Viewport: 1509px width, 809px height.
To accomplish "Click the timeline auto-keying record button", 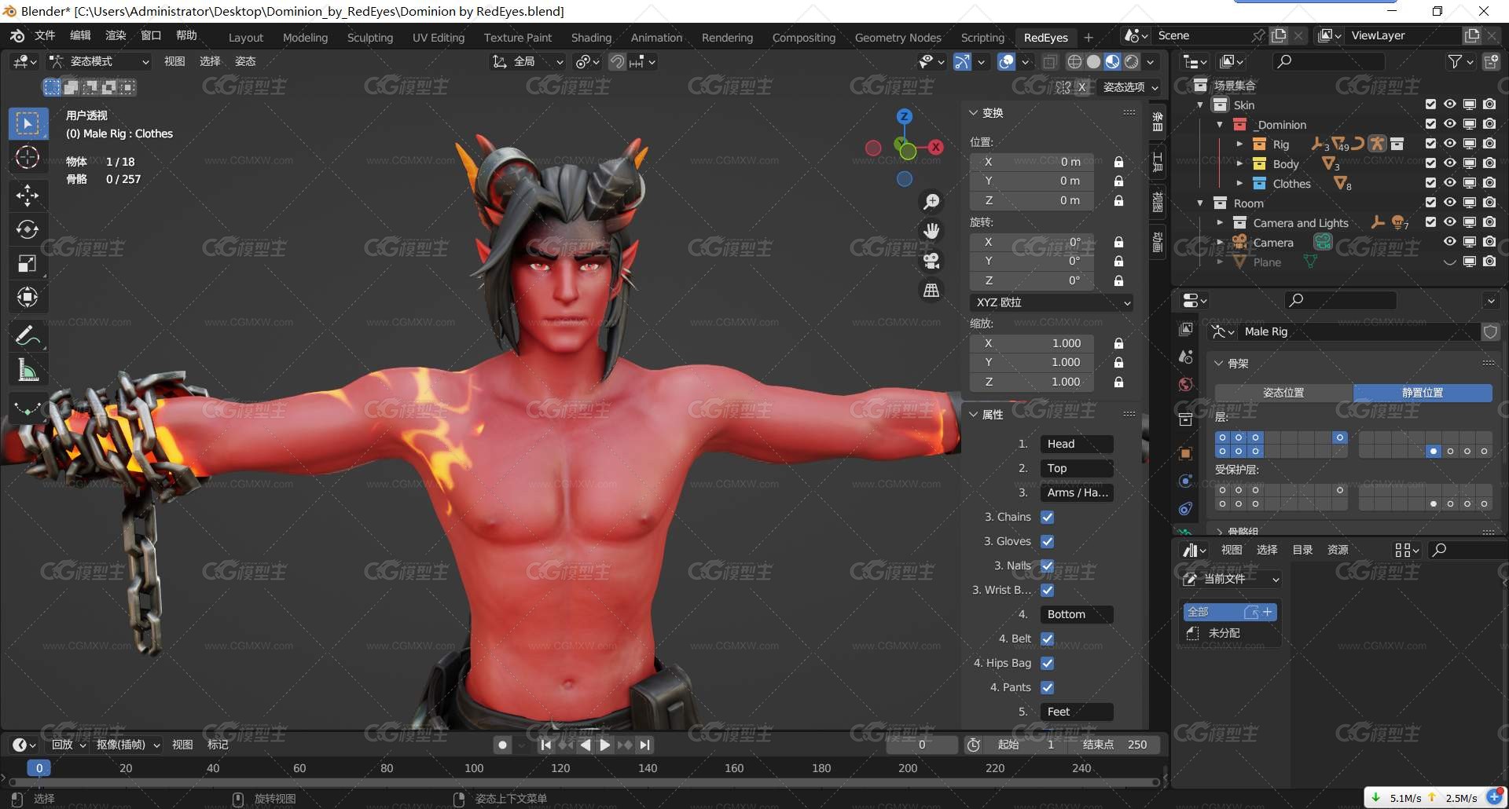I will point(503,745).
